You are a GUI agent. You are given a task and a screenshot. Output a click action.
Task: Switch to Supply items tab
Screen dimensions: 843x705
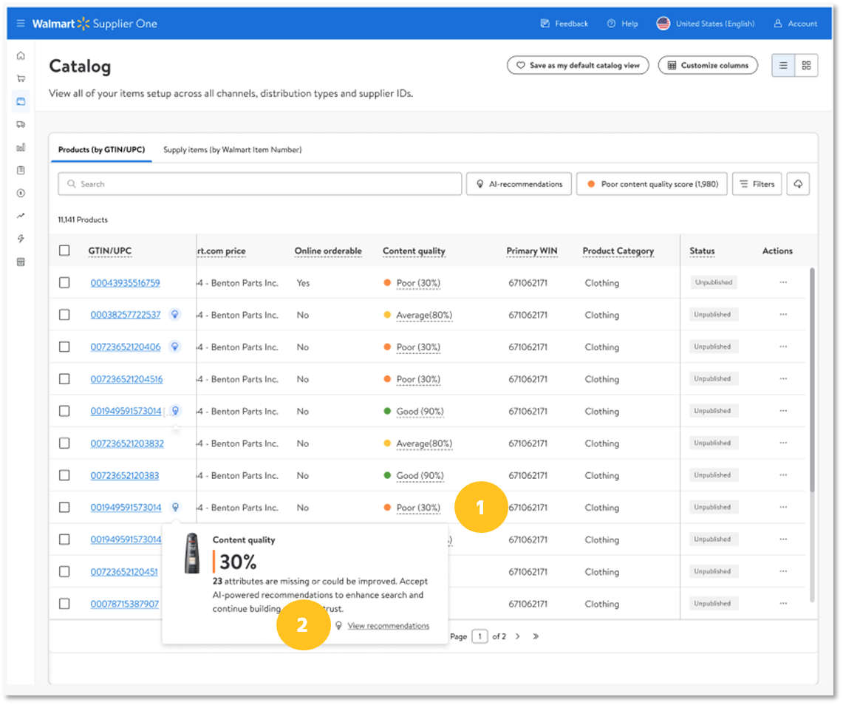pos(232,149)
